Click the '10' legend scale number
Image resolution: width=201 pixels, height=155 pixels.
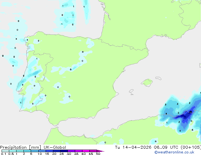point(40,154)
